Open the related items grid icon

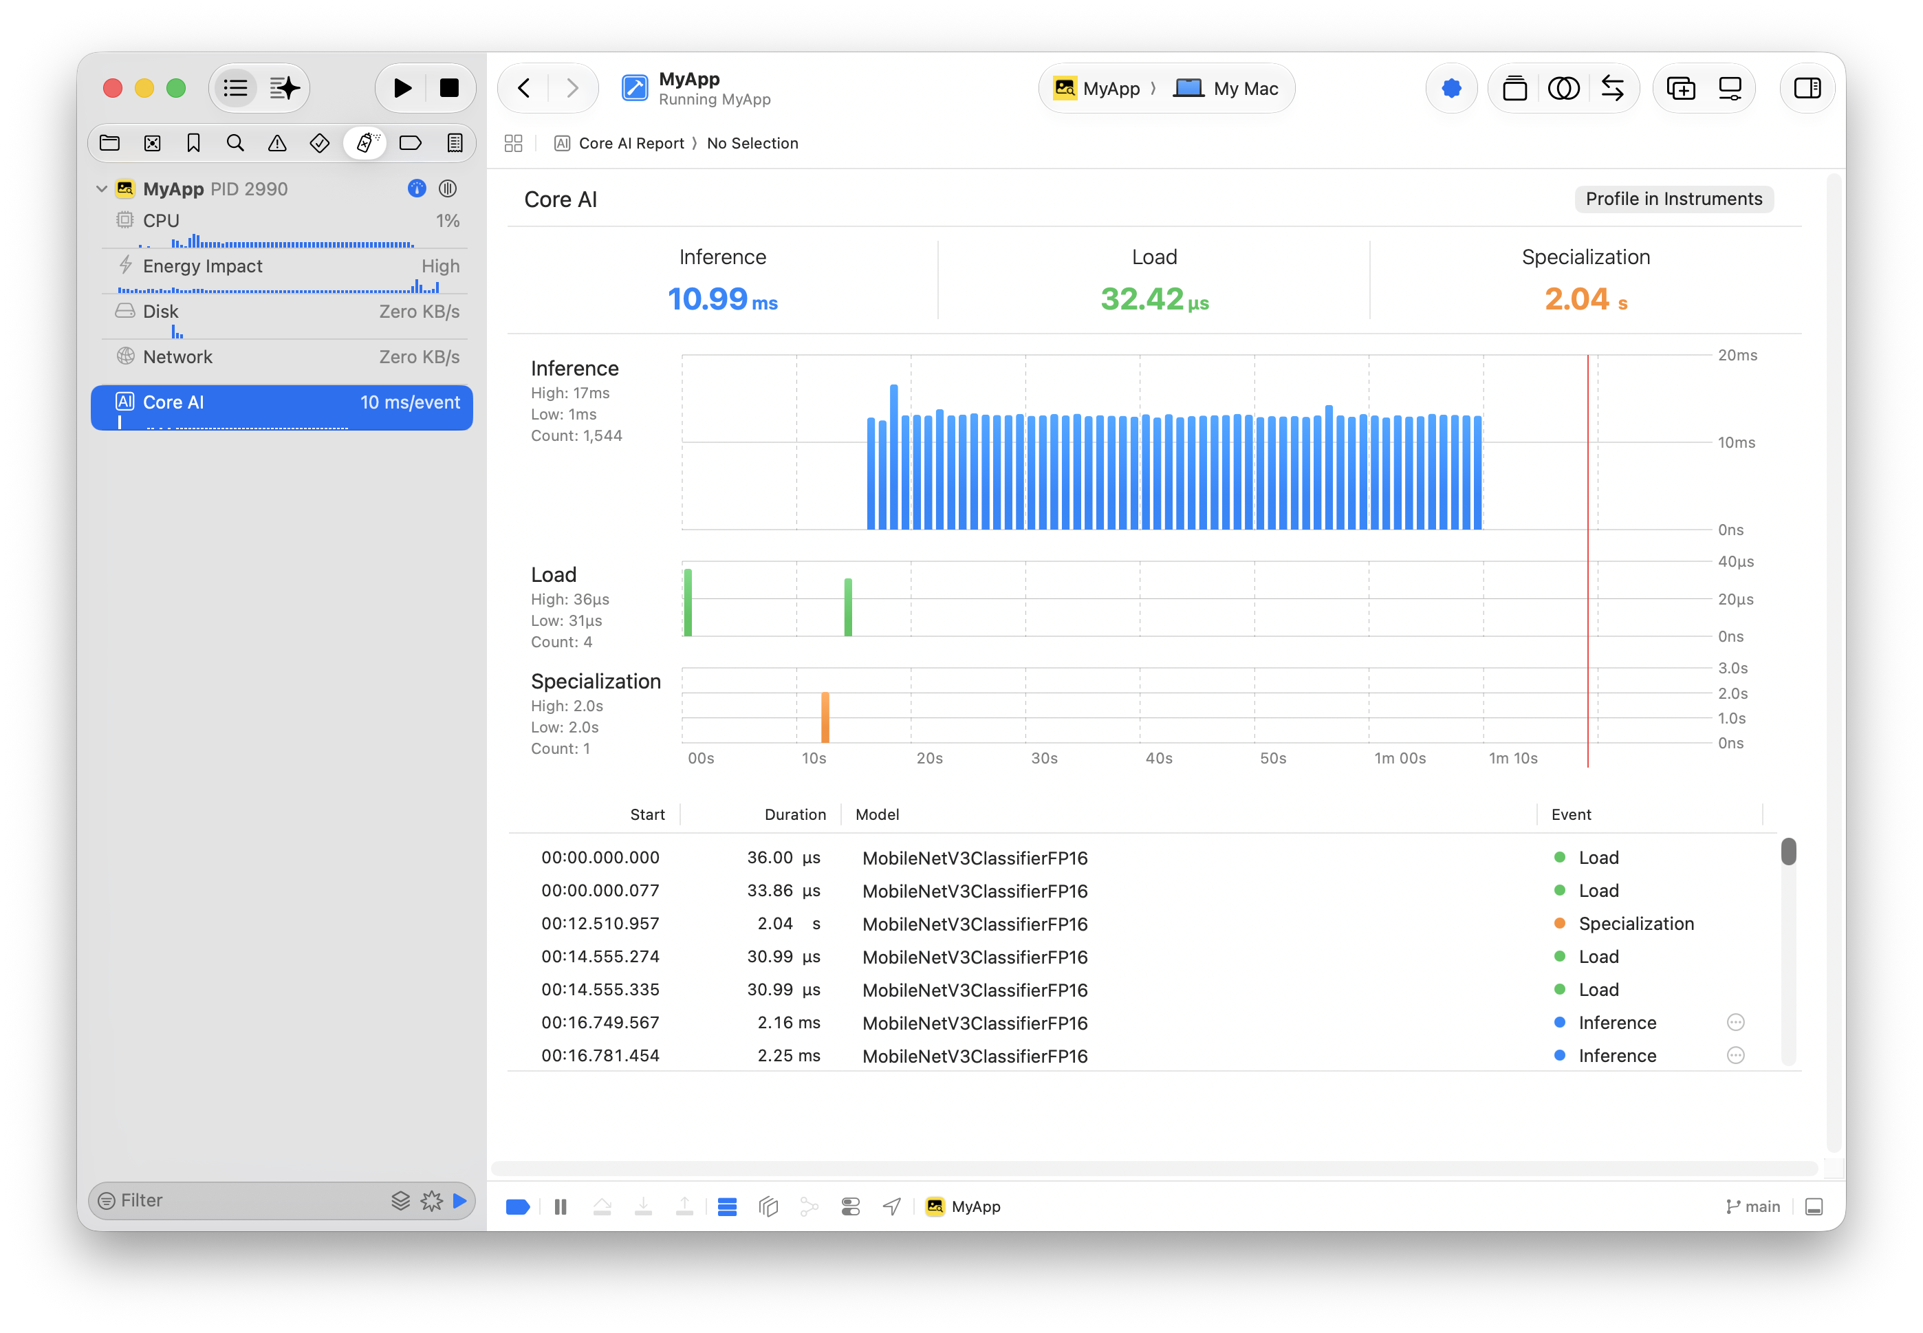[x=514, y=144]
